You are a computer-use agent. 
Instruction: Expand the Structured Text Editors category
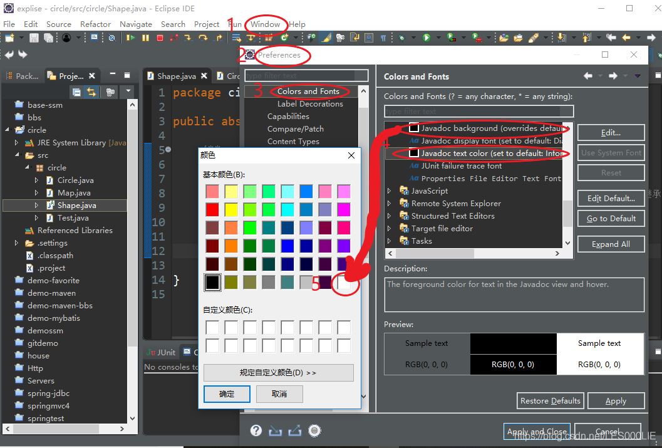pyautogui.click(x=390, y=216)
